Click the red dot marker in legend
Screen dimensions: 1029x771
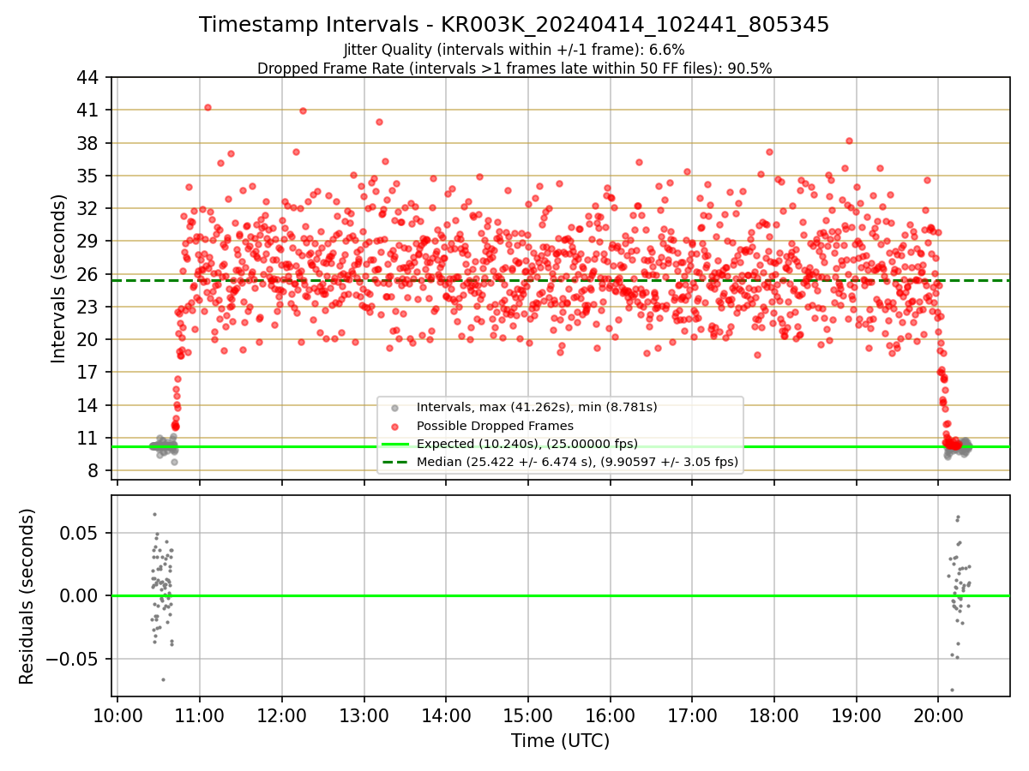pos(394,426)
